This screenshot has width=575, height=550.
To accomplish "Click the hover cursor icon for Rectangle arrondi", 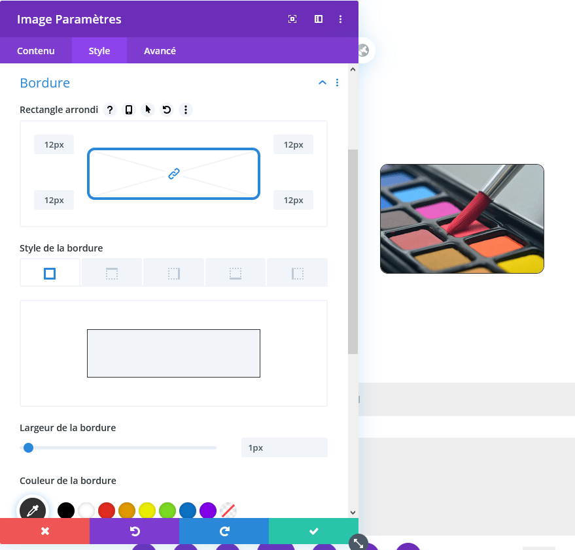I will click(148, 110).
